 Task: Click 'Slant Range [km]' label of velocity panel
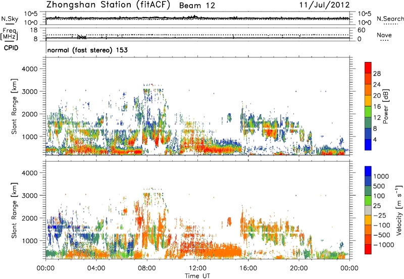14,211
